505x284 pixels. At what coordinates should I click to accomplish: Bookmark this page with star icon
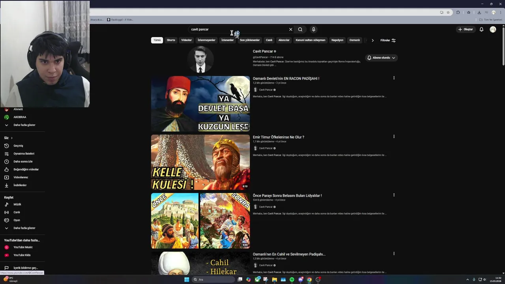[448, 12]
